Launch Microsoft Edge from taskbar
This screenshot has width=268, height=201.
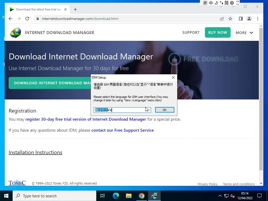pyautogui.click(x=116, y=196)
